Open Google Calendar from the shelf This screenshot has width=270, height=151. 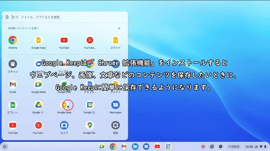tap(168, 146)
